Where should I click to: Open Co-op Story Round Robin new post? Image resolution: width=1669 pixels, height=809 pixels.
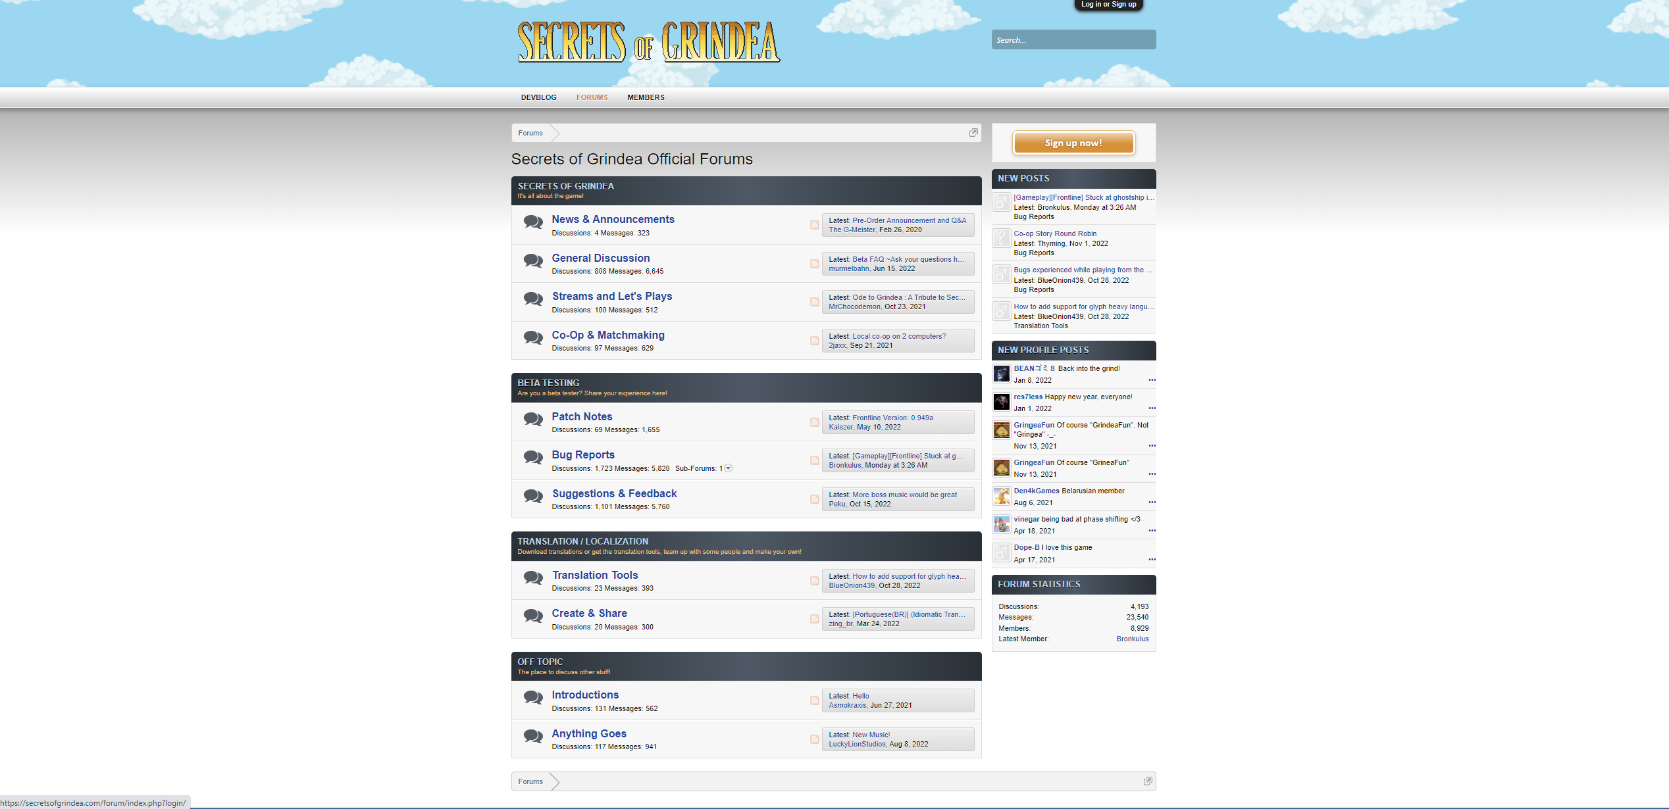[x=1055, y=233]
